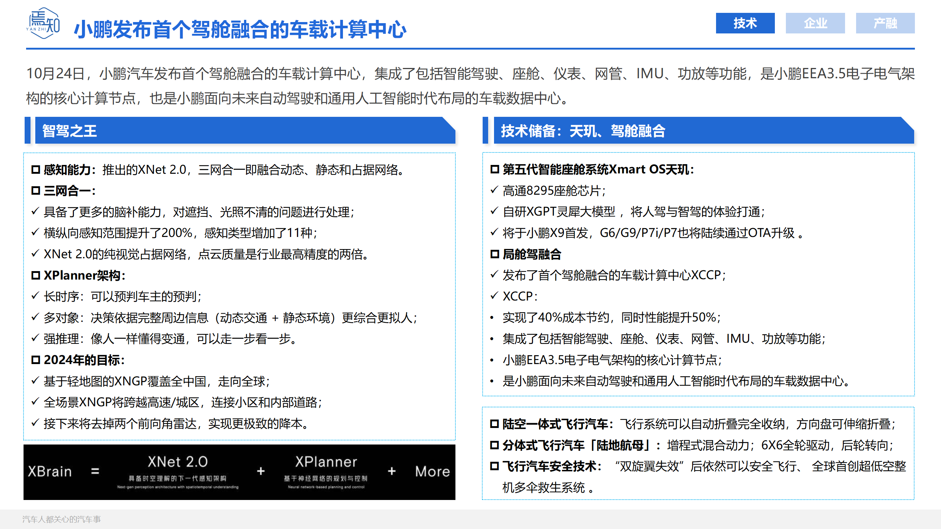Image resolution: width=941 pixels, height=529 pixels.
Task: Click the bold label 感知能力：
Action: click(x=70, y=170)
